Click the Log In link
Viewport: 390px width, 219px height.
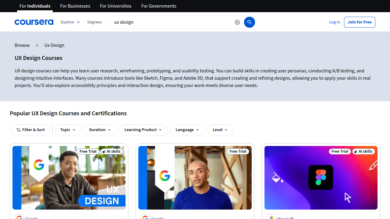point(335,22)
